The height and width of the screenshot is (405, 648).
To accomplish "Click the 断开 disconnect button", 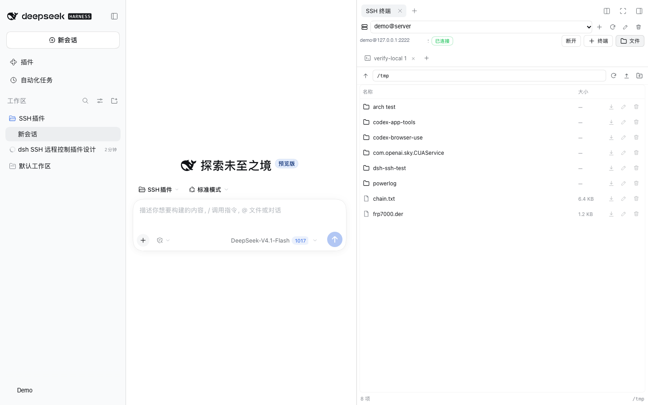I will click(x=571, y=41).
